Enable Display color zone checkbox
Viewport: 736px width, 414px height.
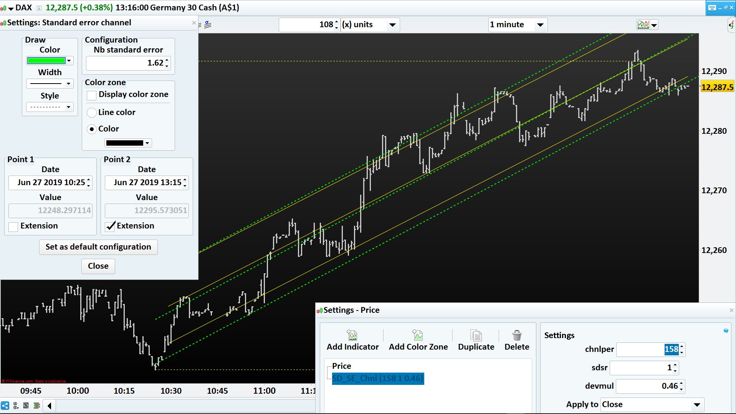tap(91, 95)
